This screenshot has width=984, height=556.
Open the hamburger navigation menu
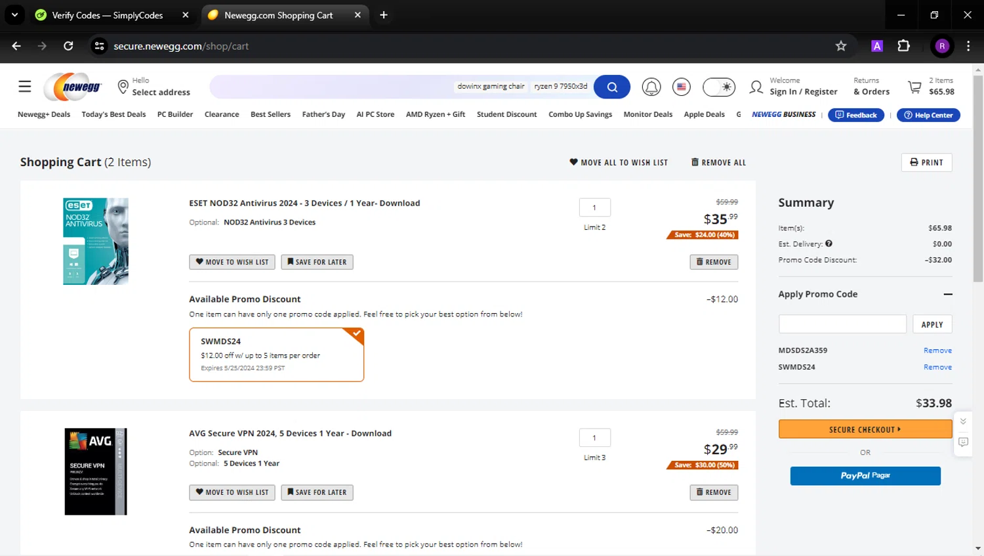pyautogui.click(x=25, y=87)
